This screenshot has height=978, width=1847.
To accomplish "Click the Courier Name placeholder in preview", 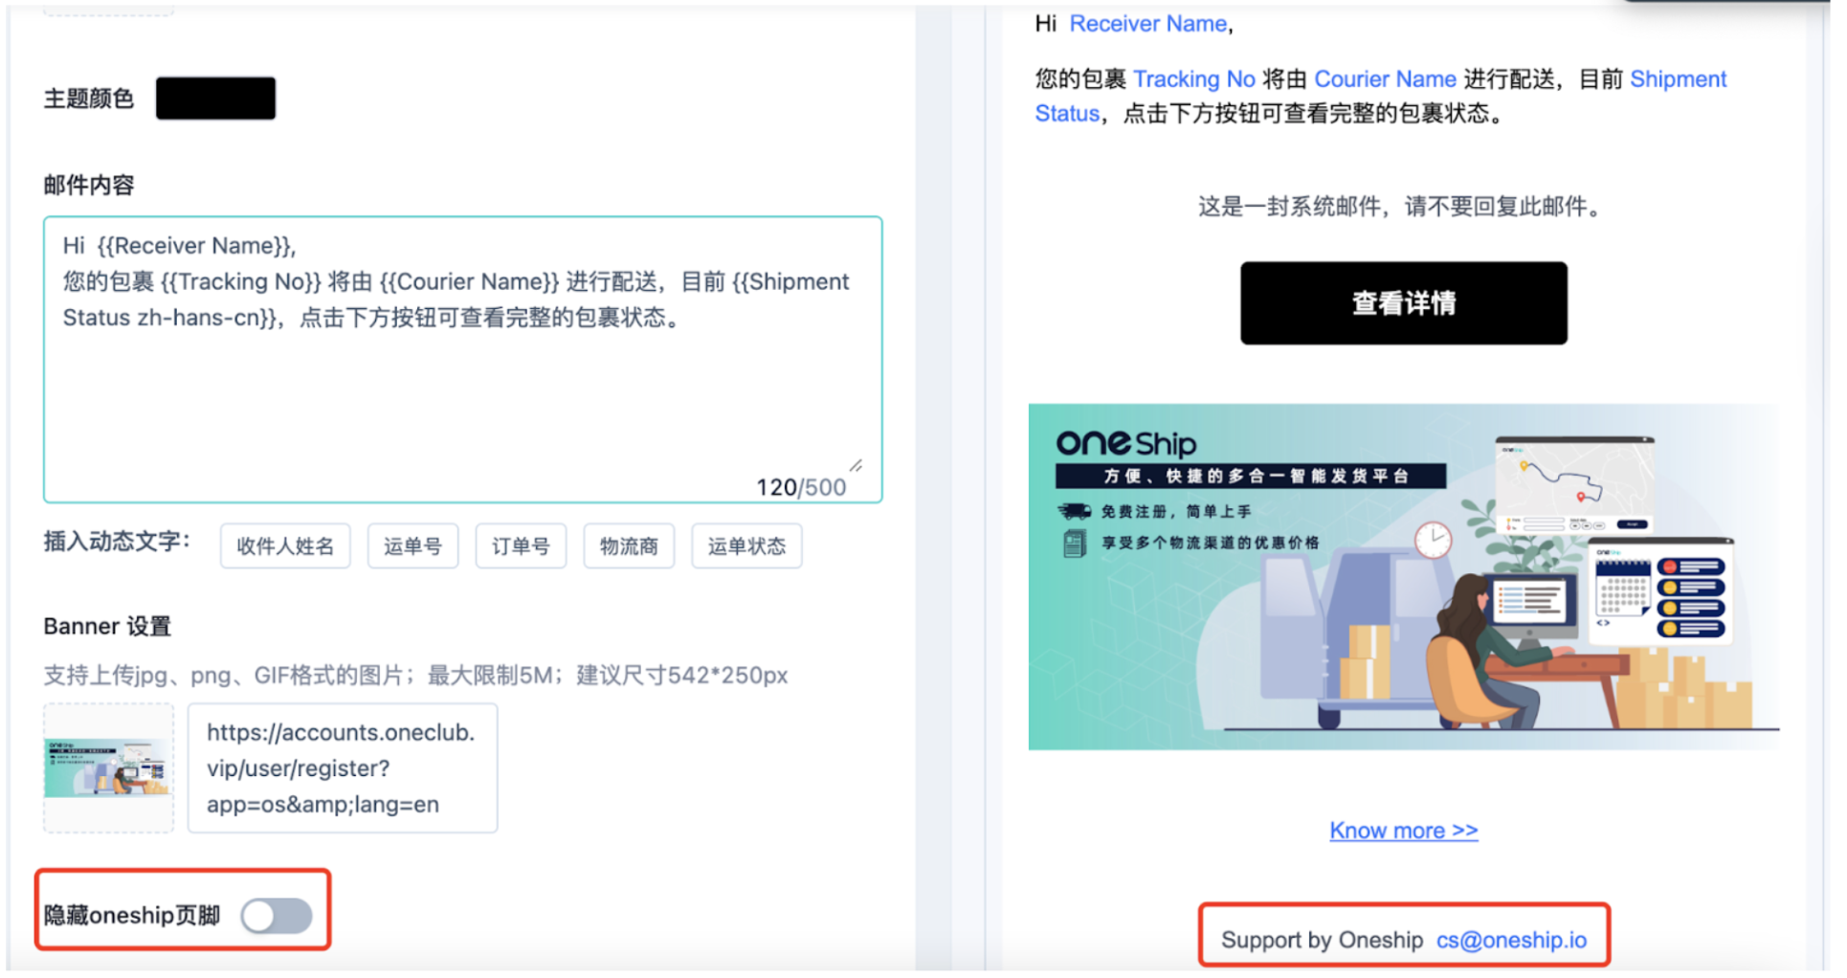I will pyautogui.click(x=1385, y=79).
